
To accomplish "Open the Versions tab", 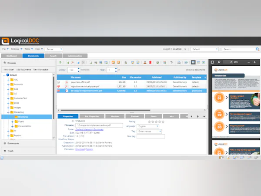I will click(x=115, y=116).
